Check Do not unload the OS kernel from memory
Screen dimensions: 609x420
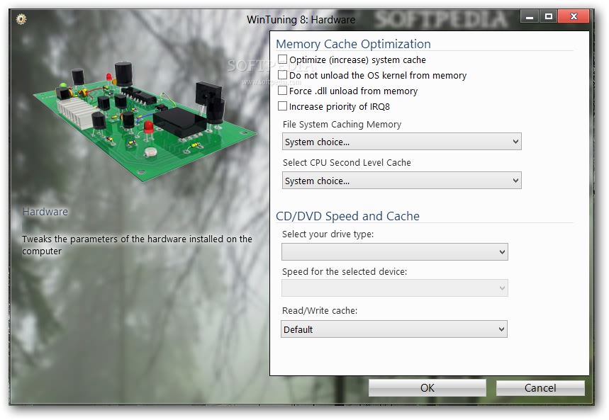tap(282, 75)
